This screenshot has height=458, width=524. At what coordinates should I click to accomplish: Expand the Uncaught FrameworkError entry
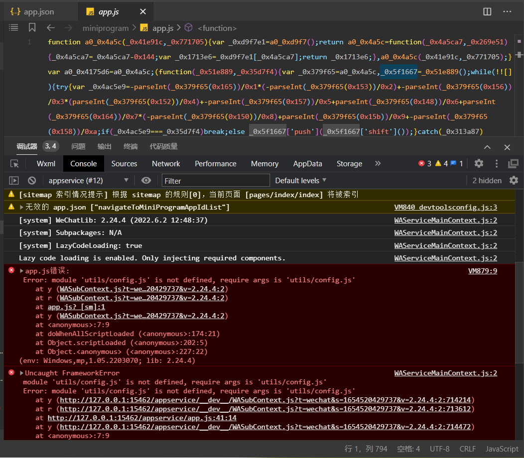pos(21,373)
